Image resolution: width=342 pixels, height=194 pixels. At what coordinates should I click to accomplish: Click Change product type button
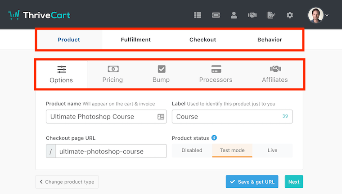pyautogui.click(x=67, y=182)
